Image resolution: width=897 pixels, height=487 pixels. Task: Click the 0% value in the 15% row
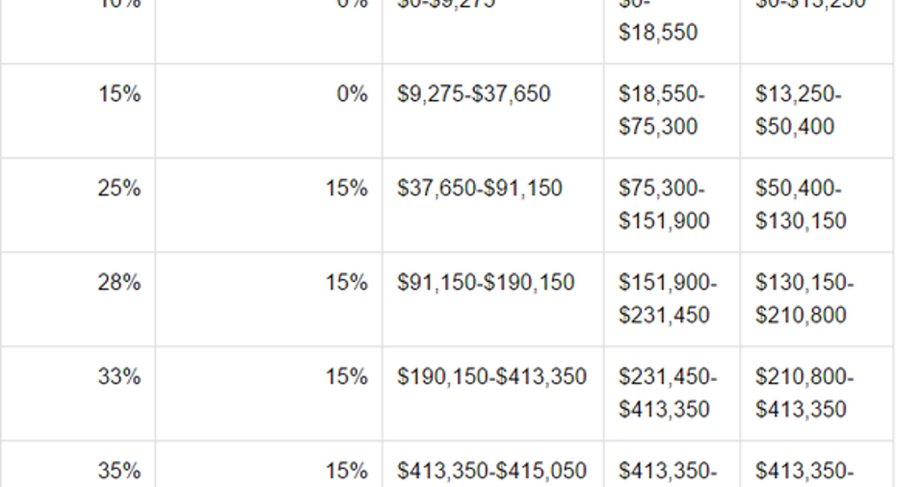coord(353,94)
